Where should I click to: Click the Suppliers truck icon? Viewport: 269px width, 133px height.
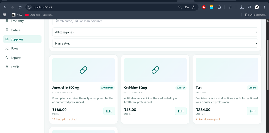[7, 39]
